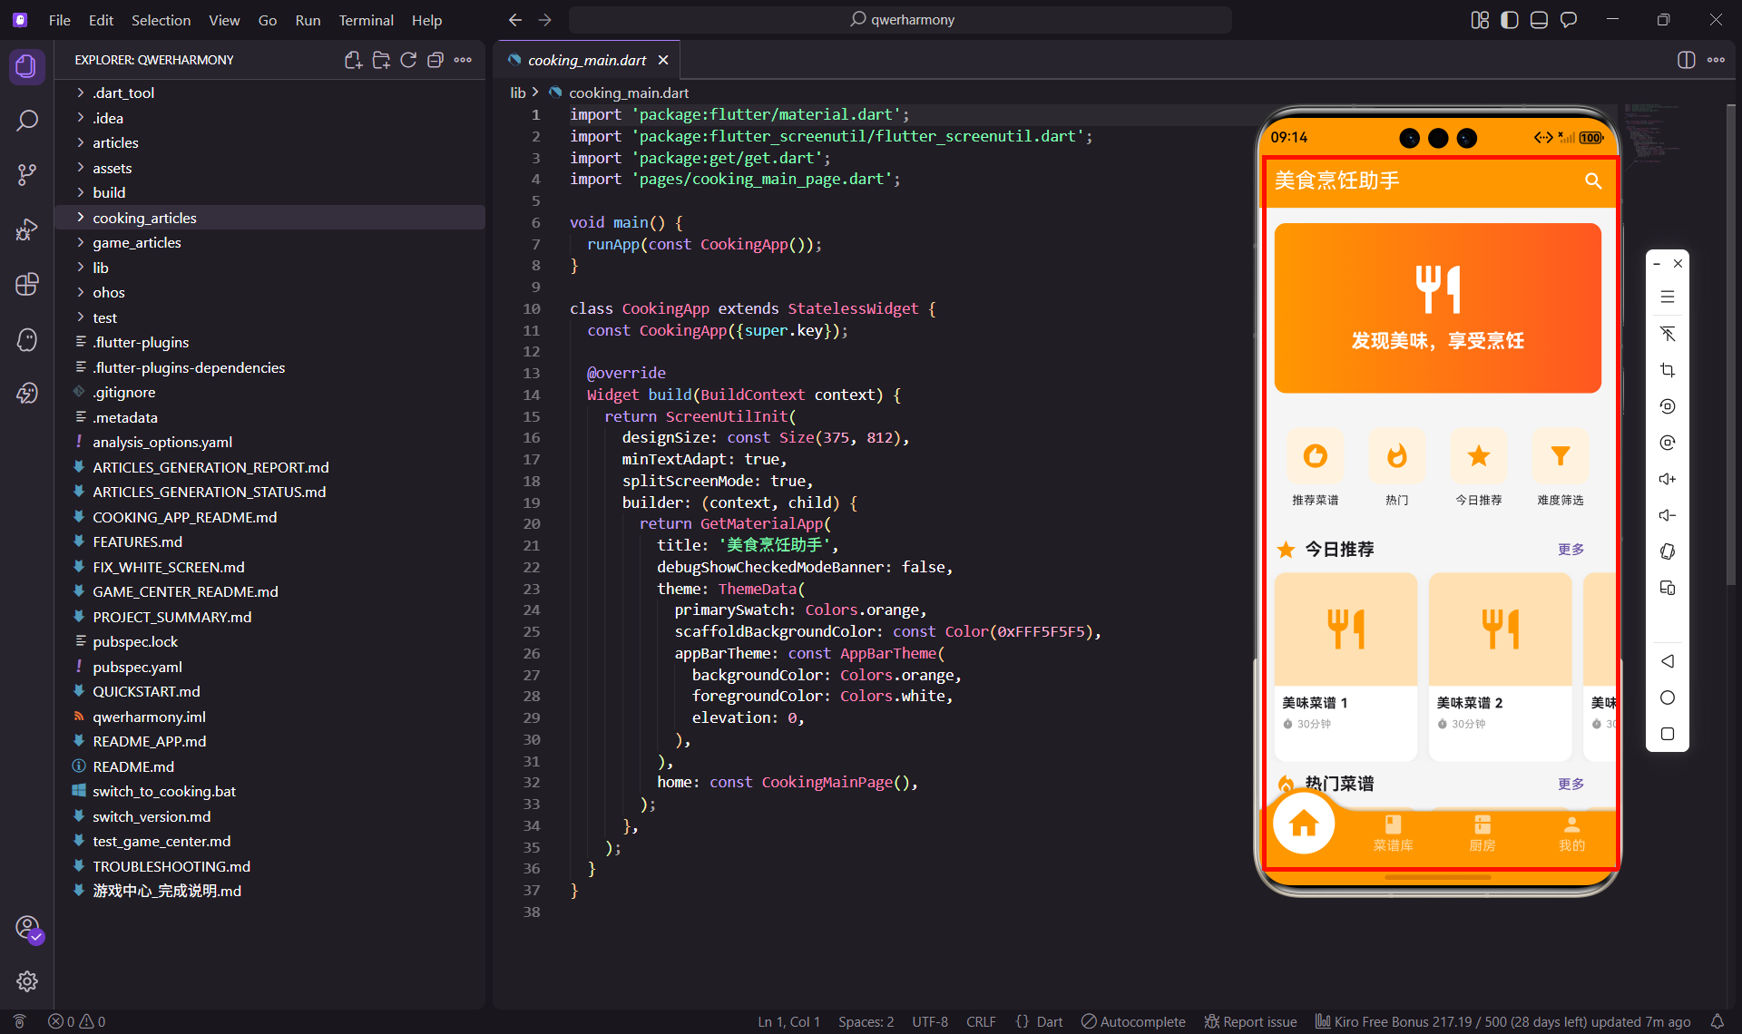Click New File icon in Explorer header
This screenshot has width=1742, height=1034.
click(353, 60)
